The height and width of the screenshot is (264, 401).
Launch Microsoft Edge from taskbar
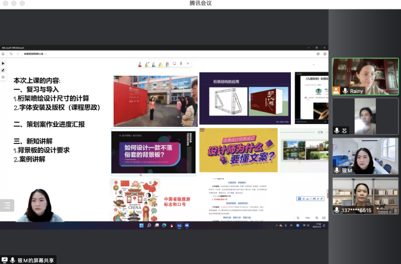164,225
